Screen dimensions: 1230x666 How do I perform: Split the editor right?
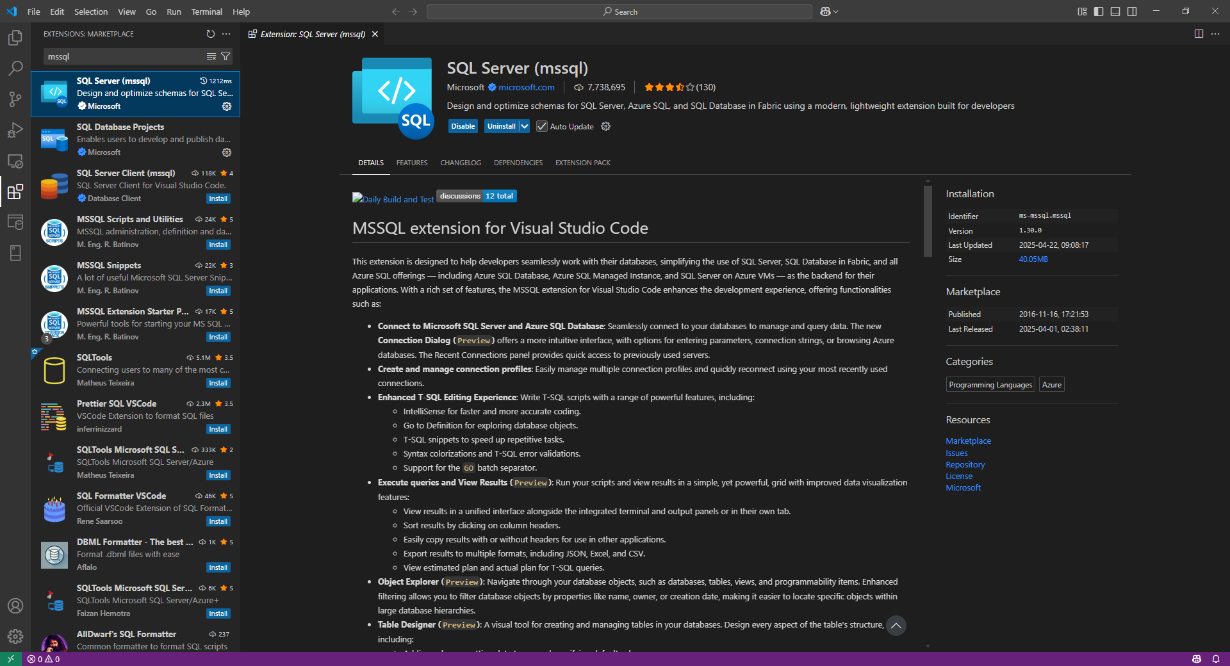pos(1199,34)
